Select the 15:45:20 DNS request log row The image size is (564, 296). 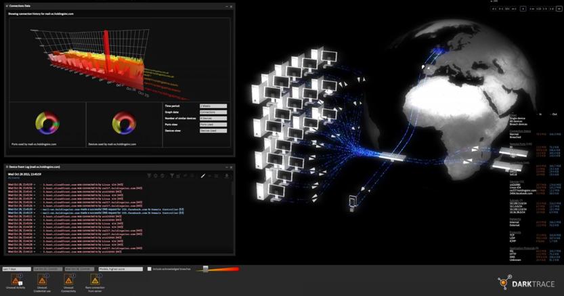[95, 209]
